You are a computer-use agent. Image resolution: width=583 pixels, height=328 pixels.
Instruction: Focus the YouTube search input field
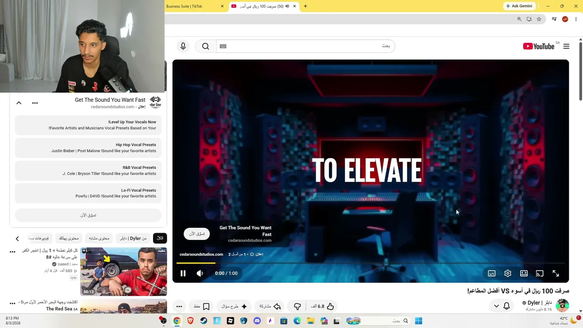305,46
